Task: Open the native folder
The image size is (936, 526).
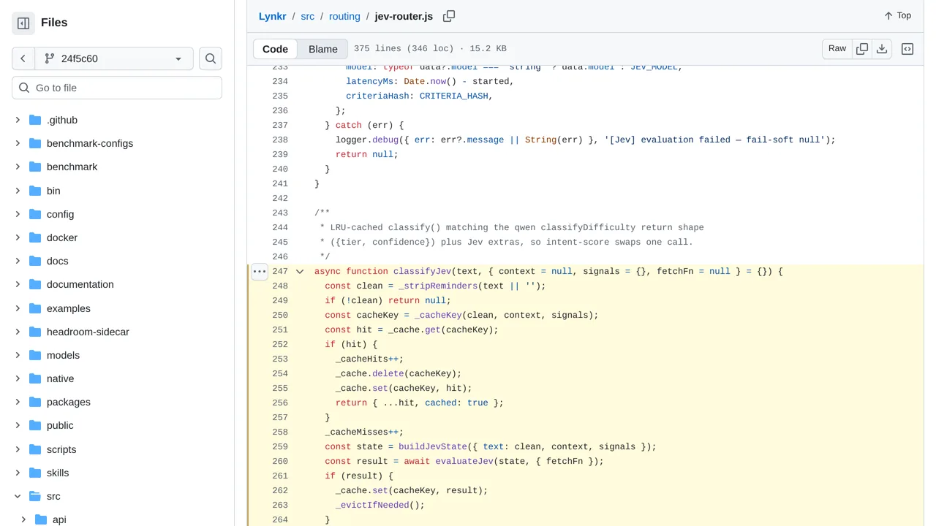Action: pos(60,378)
